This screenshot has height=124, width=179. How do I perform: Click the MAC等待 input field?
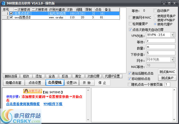161,65
